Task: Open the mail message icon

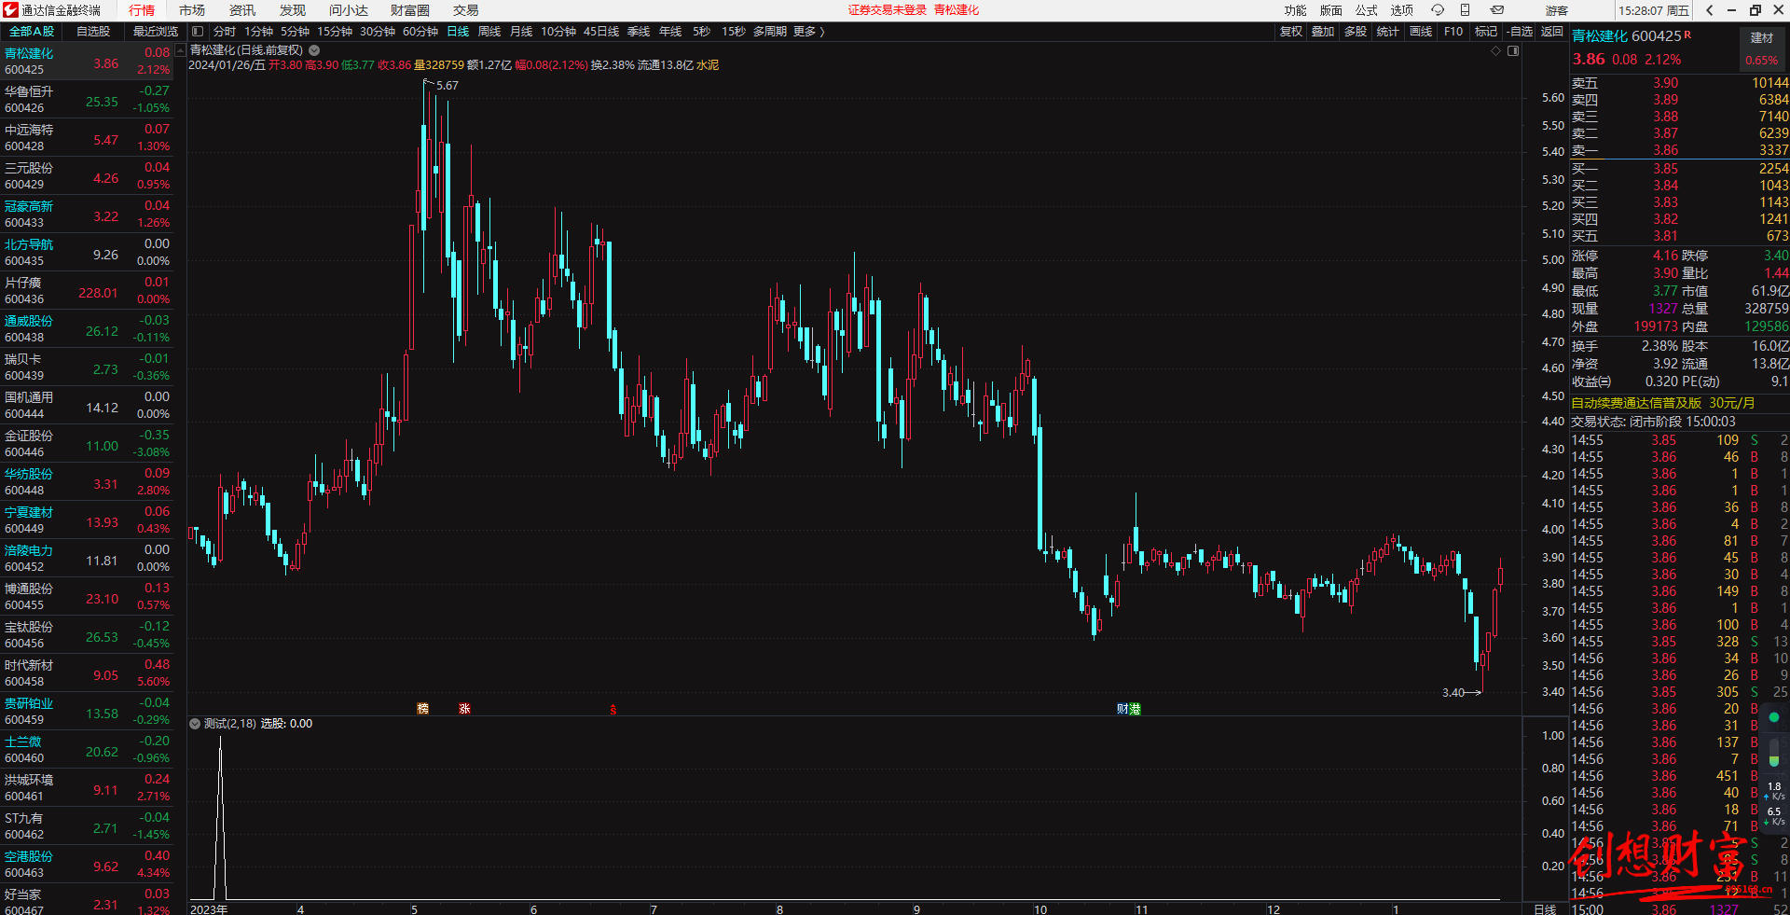Action: (1497, 10)
